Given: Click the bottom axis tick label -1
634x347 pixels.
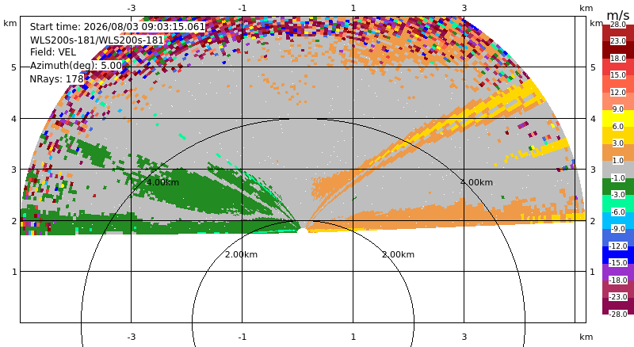Looking at the screenshot, I should [x=243, y=337].
